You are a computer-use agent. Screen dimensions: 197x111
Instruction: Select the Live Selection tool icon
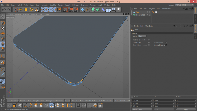tap(16, 10)
